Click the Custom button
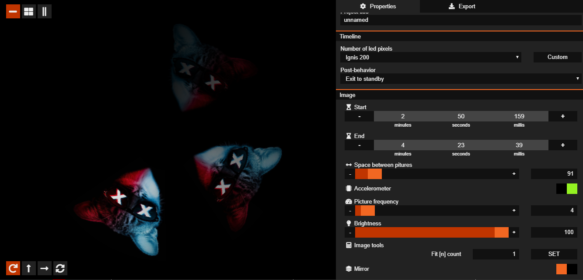This screenshot has width=583, height=280. pyautogui.click(x=558, y=57)
